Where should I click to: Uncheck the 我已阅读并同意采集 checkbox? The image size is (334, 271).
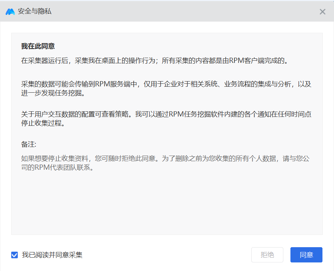15,255
